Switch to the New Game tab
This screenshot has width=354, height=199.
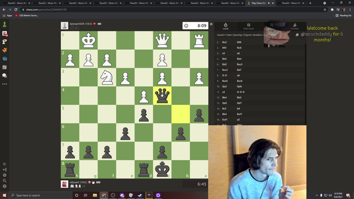pos(248,27)
